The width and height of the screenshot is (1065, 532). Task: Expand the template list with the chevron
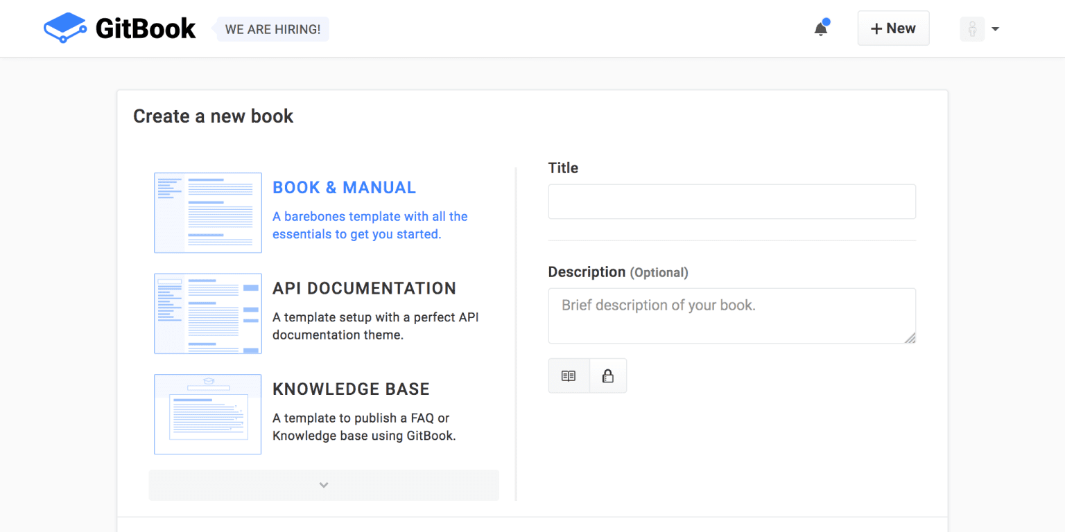tap(323, 485)
